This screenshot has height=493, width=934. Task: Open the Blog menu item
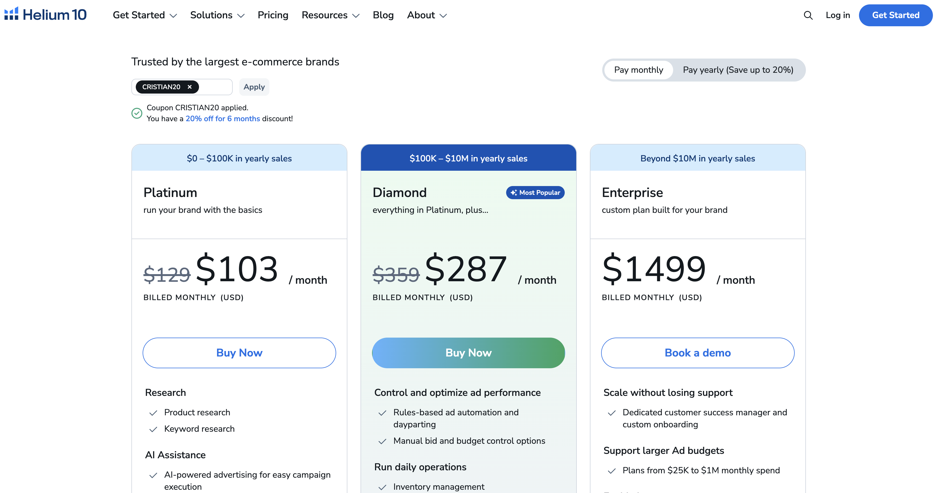coord(383,15)
